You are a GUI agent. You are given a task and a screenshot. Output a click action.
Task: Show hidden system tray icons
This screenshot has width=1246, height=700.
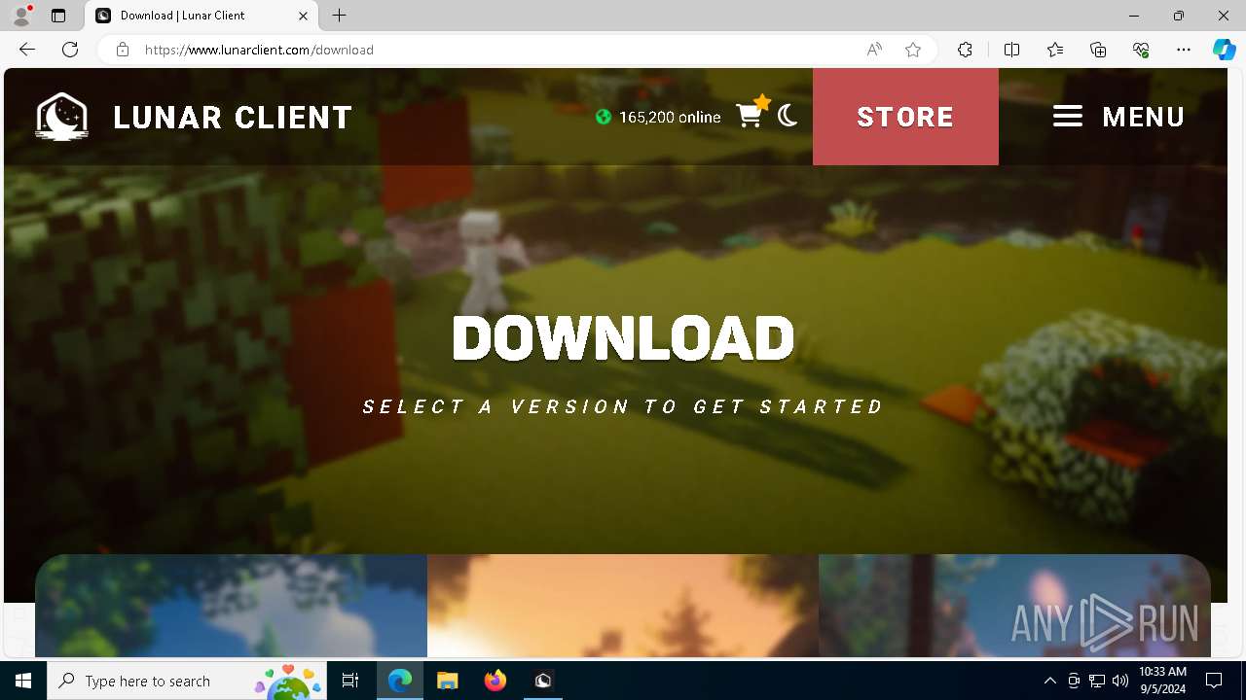click(x=1049, y=681)
